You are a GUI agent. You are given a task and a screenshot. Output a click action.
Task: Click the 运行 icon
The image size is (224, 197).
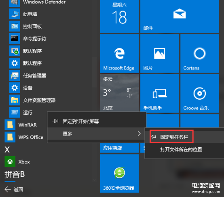pyautogui.click(x=15, y=112)
